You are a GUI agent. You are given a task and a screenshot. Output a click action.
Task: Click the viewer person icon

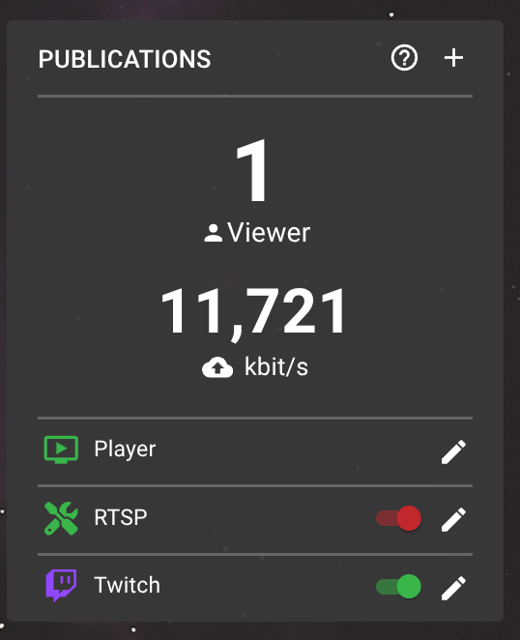213,233
